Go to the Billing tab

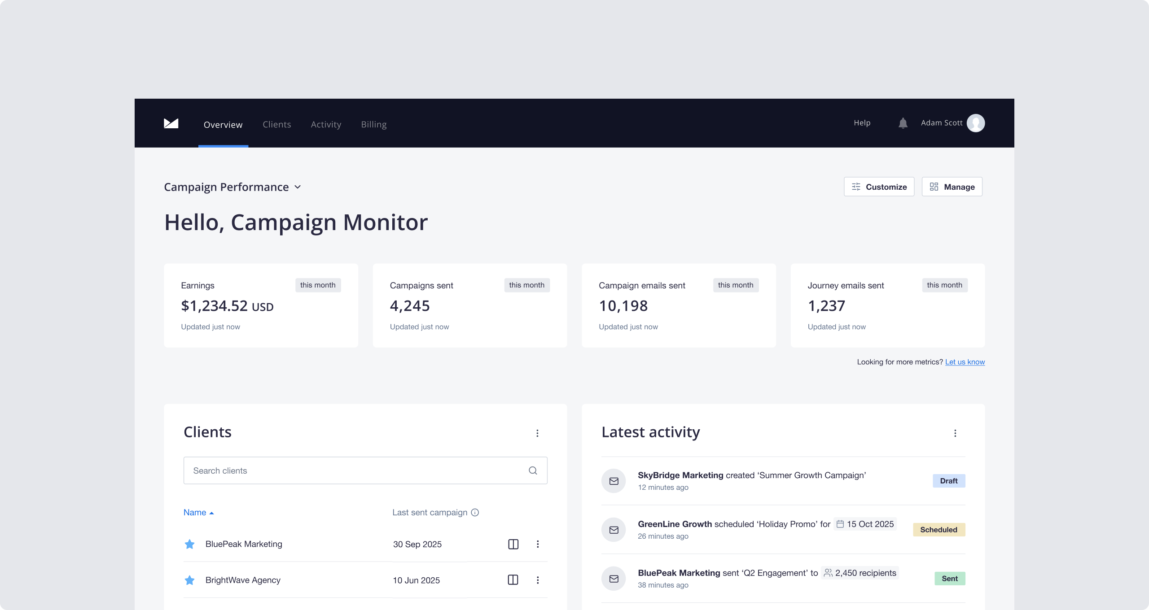[373, 124]
